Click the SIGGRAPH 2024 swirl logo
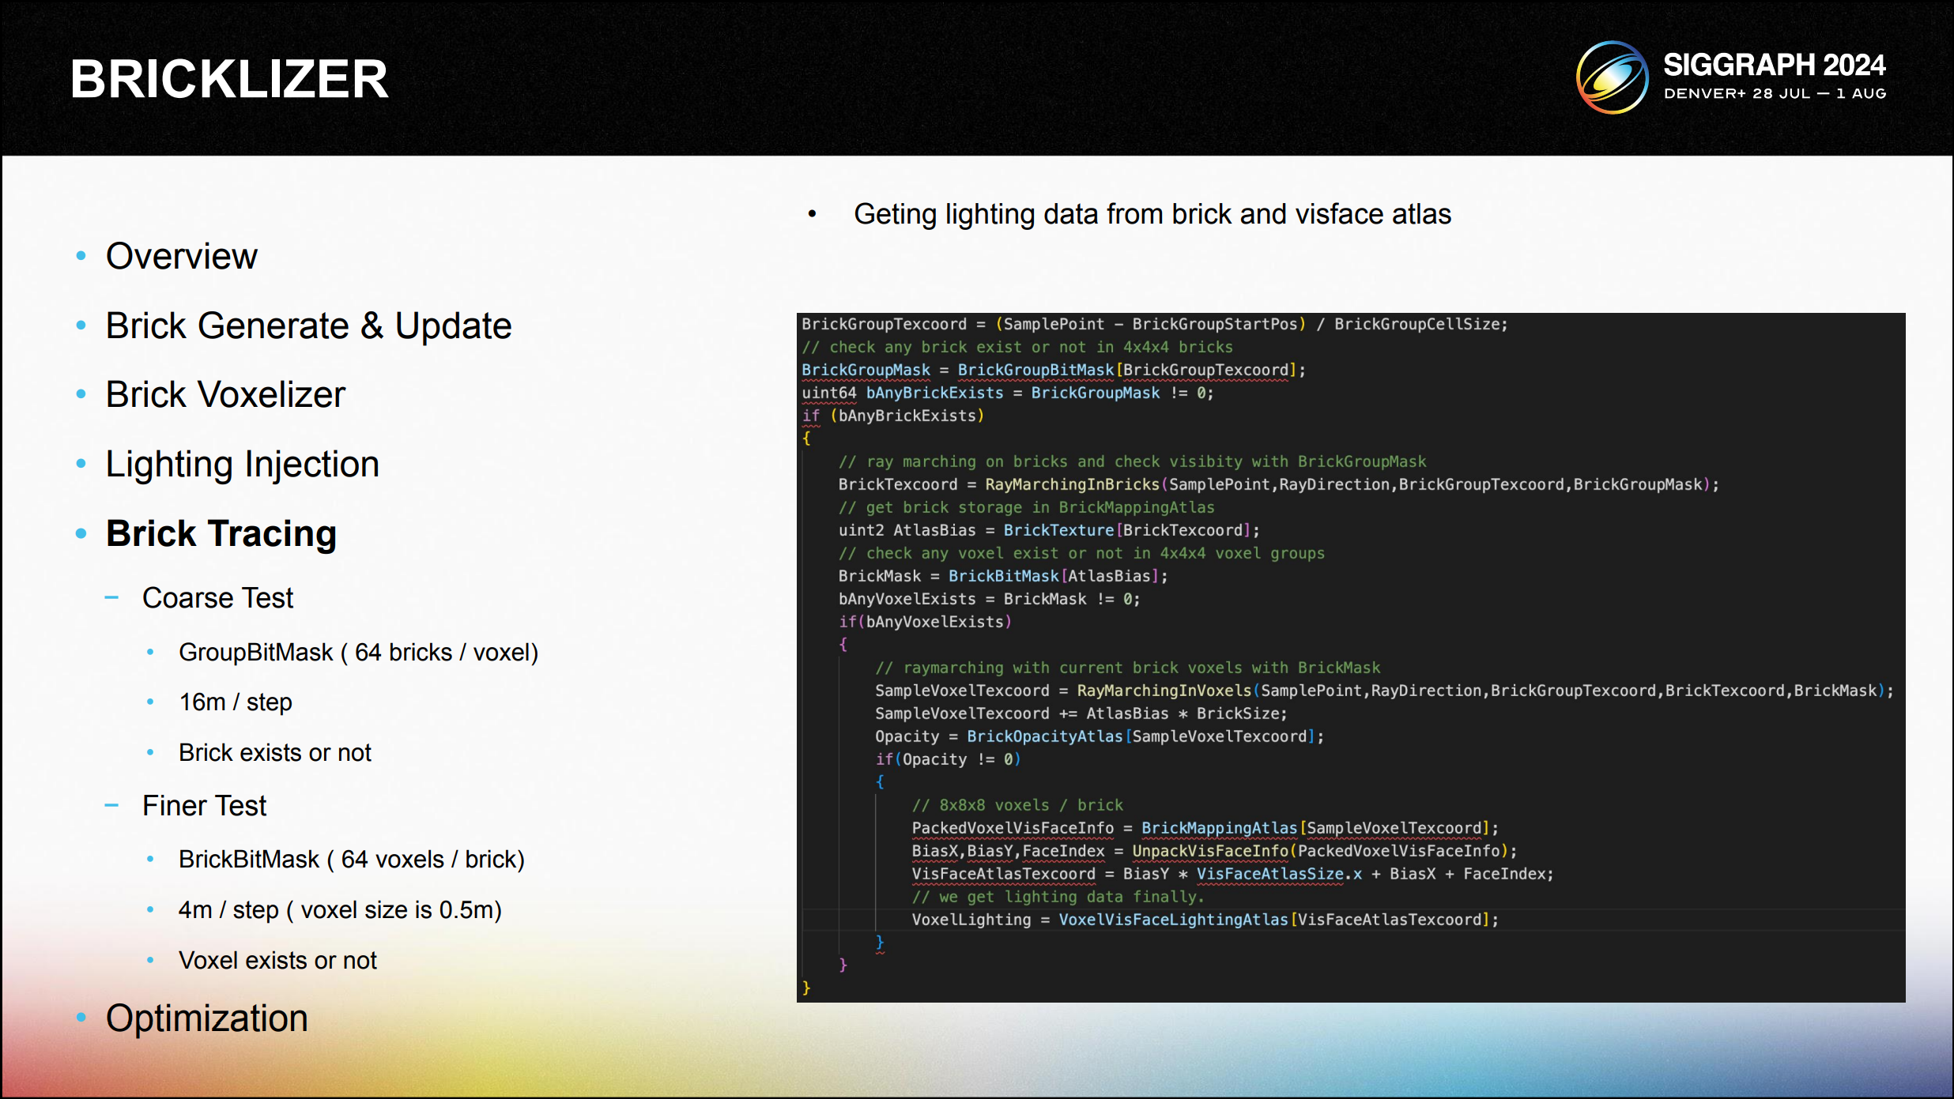Image resolution: width=1954 pixels, height=1099 pixels. click(x=1612, y=77)
